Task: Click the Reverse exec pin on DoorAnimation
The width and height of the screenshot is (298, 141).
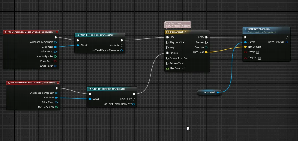Action: pos(168,53)
